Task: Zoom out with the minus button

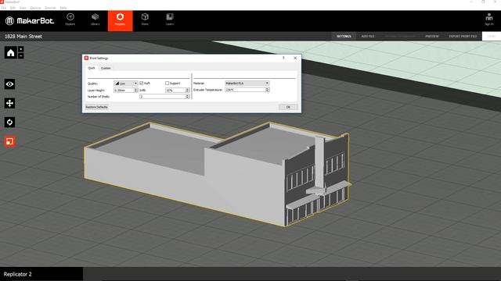Action: 21,55
